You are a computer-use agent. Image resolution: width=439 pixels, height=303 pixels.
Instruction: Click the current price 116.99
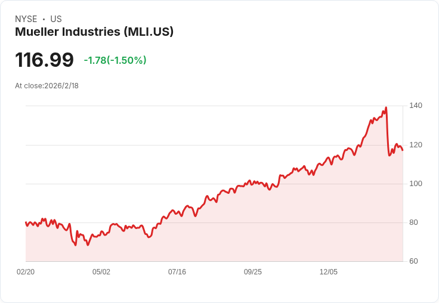(44, 60)
